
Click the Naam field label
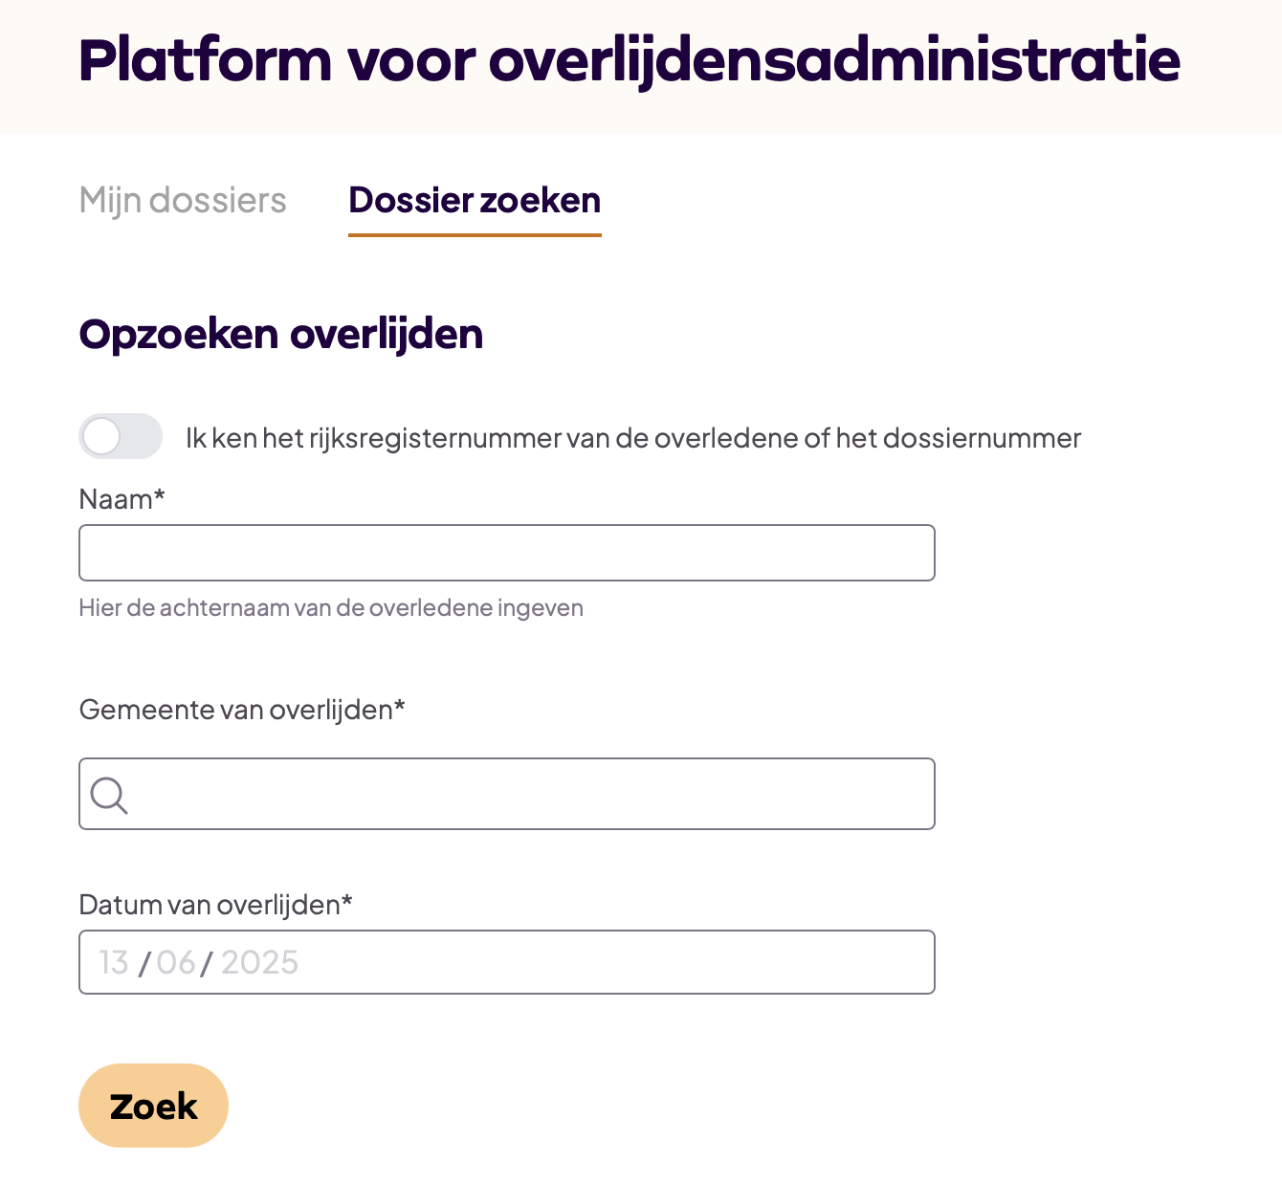click(x=122, y=499)
